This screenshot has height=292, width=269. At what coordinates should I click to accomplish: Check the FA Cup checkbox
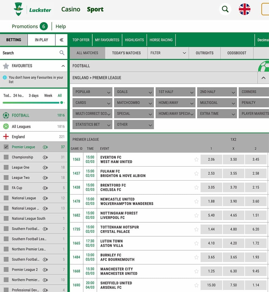[6, 188]
